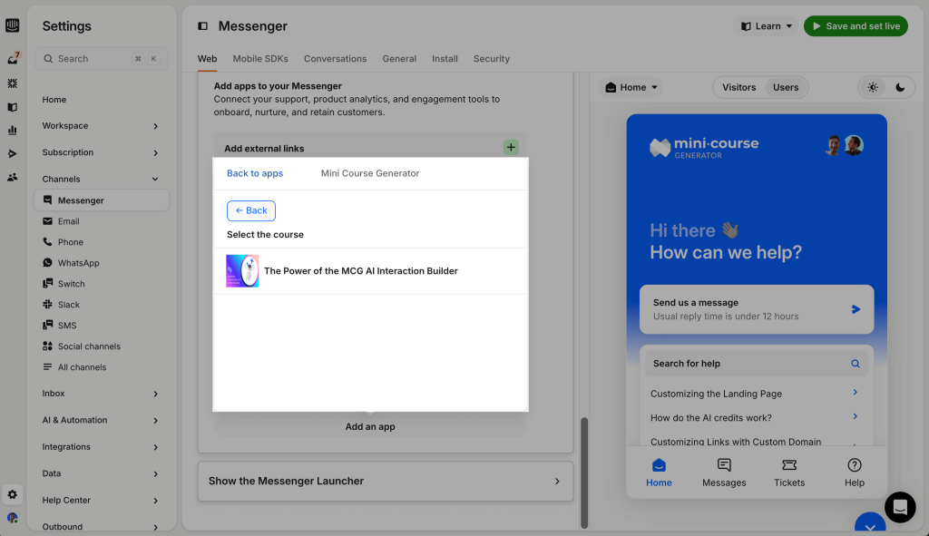Expand Data section
The image size is (929, 536).
pos(102,473)
